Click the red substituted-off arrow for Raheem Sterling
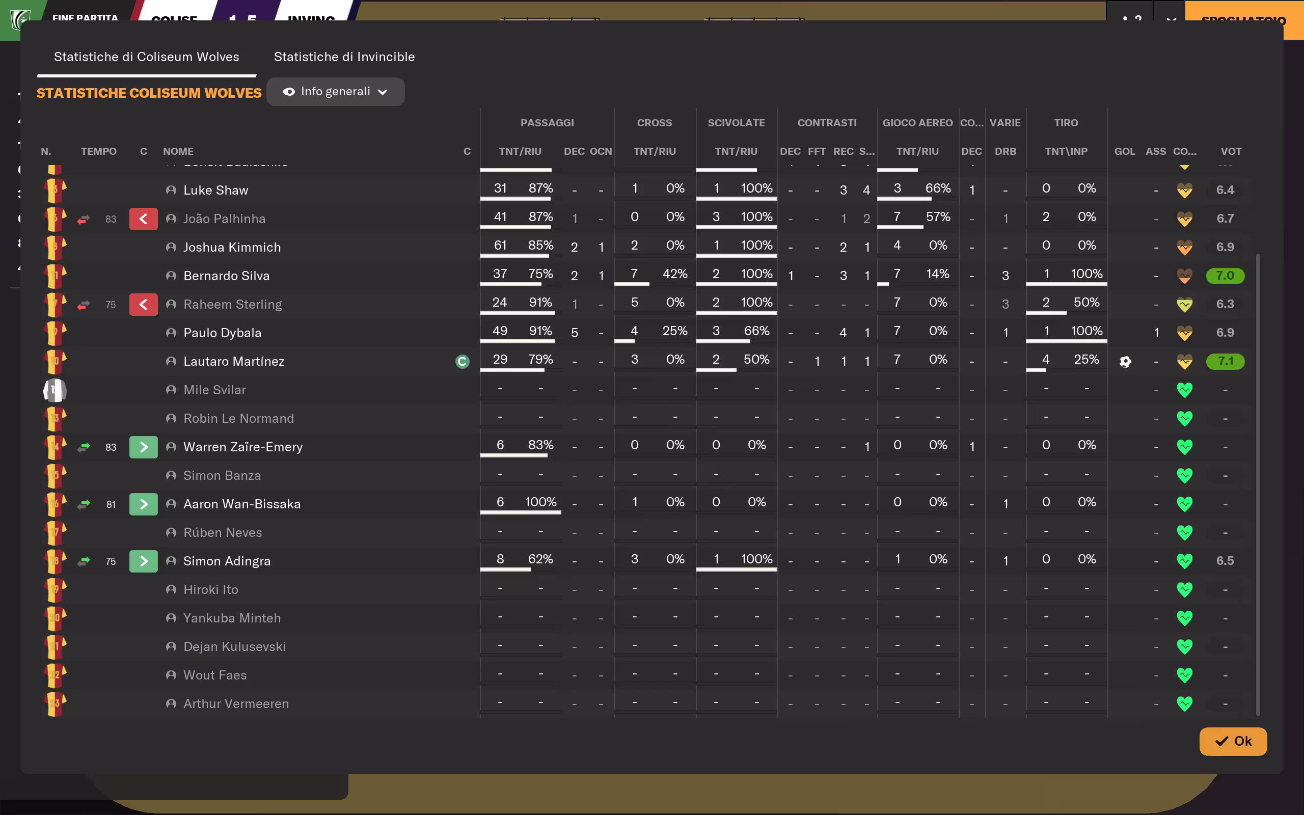This screenshot has width=1304, height=815. pyautogui.click(x=143, y=305)
